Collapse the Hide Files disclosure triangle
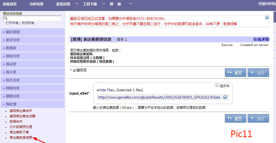Image resolution: width=276 pixels, height=143 pixels. coord(98,90)
